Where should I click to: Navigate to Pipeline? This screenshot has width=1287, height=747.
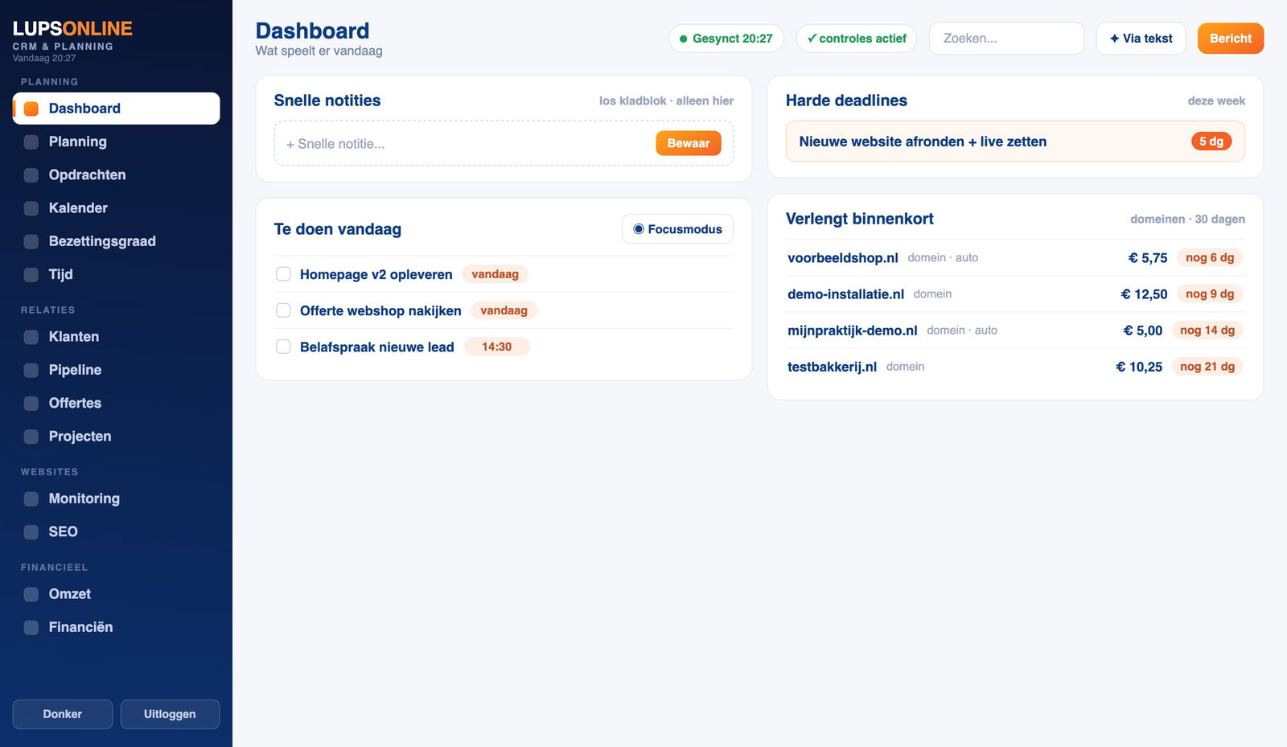(x=116, y=370)
